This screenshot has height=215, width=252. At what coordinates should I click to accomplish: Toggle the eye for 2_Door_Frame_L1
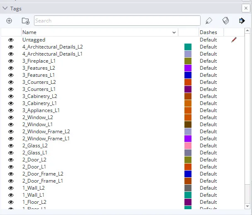tap(11, 181)
